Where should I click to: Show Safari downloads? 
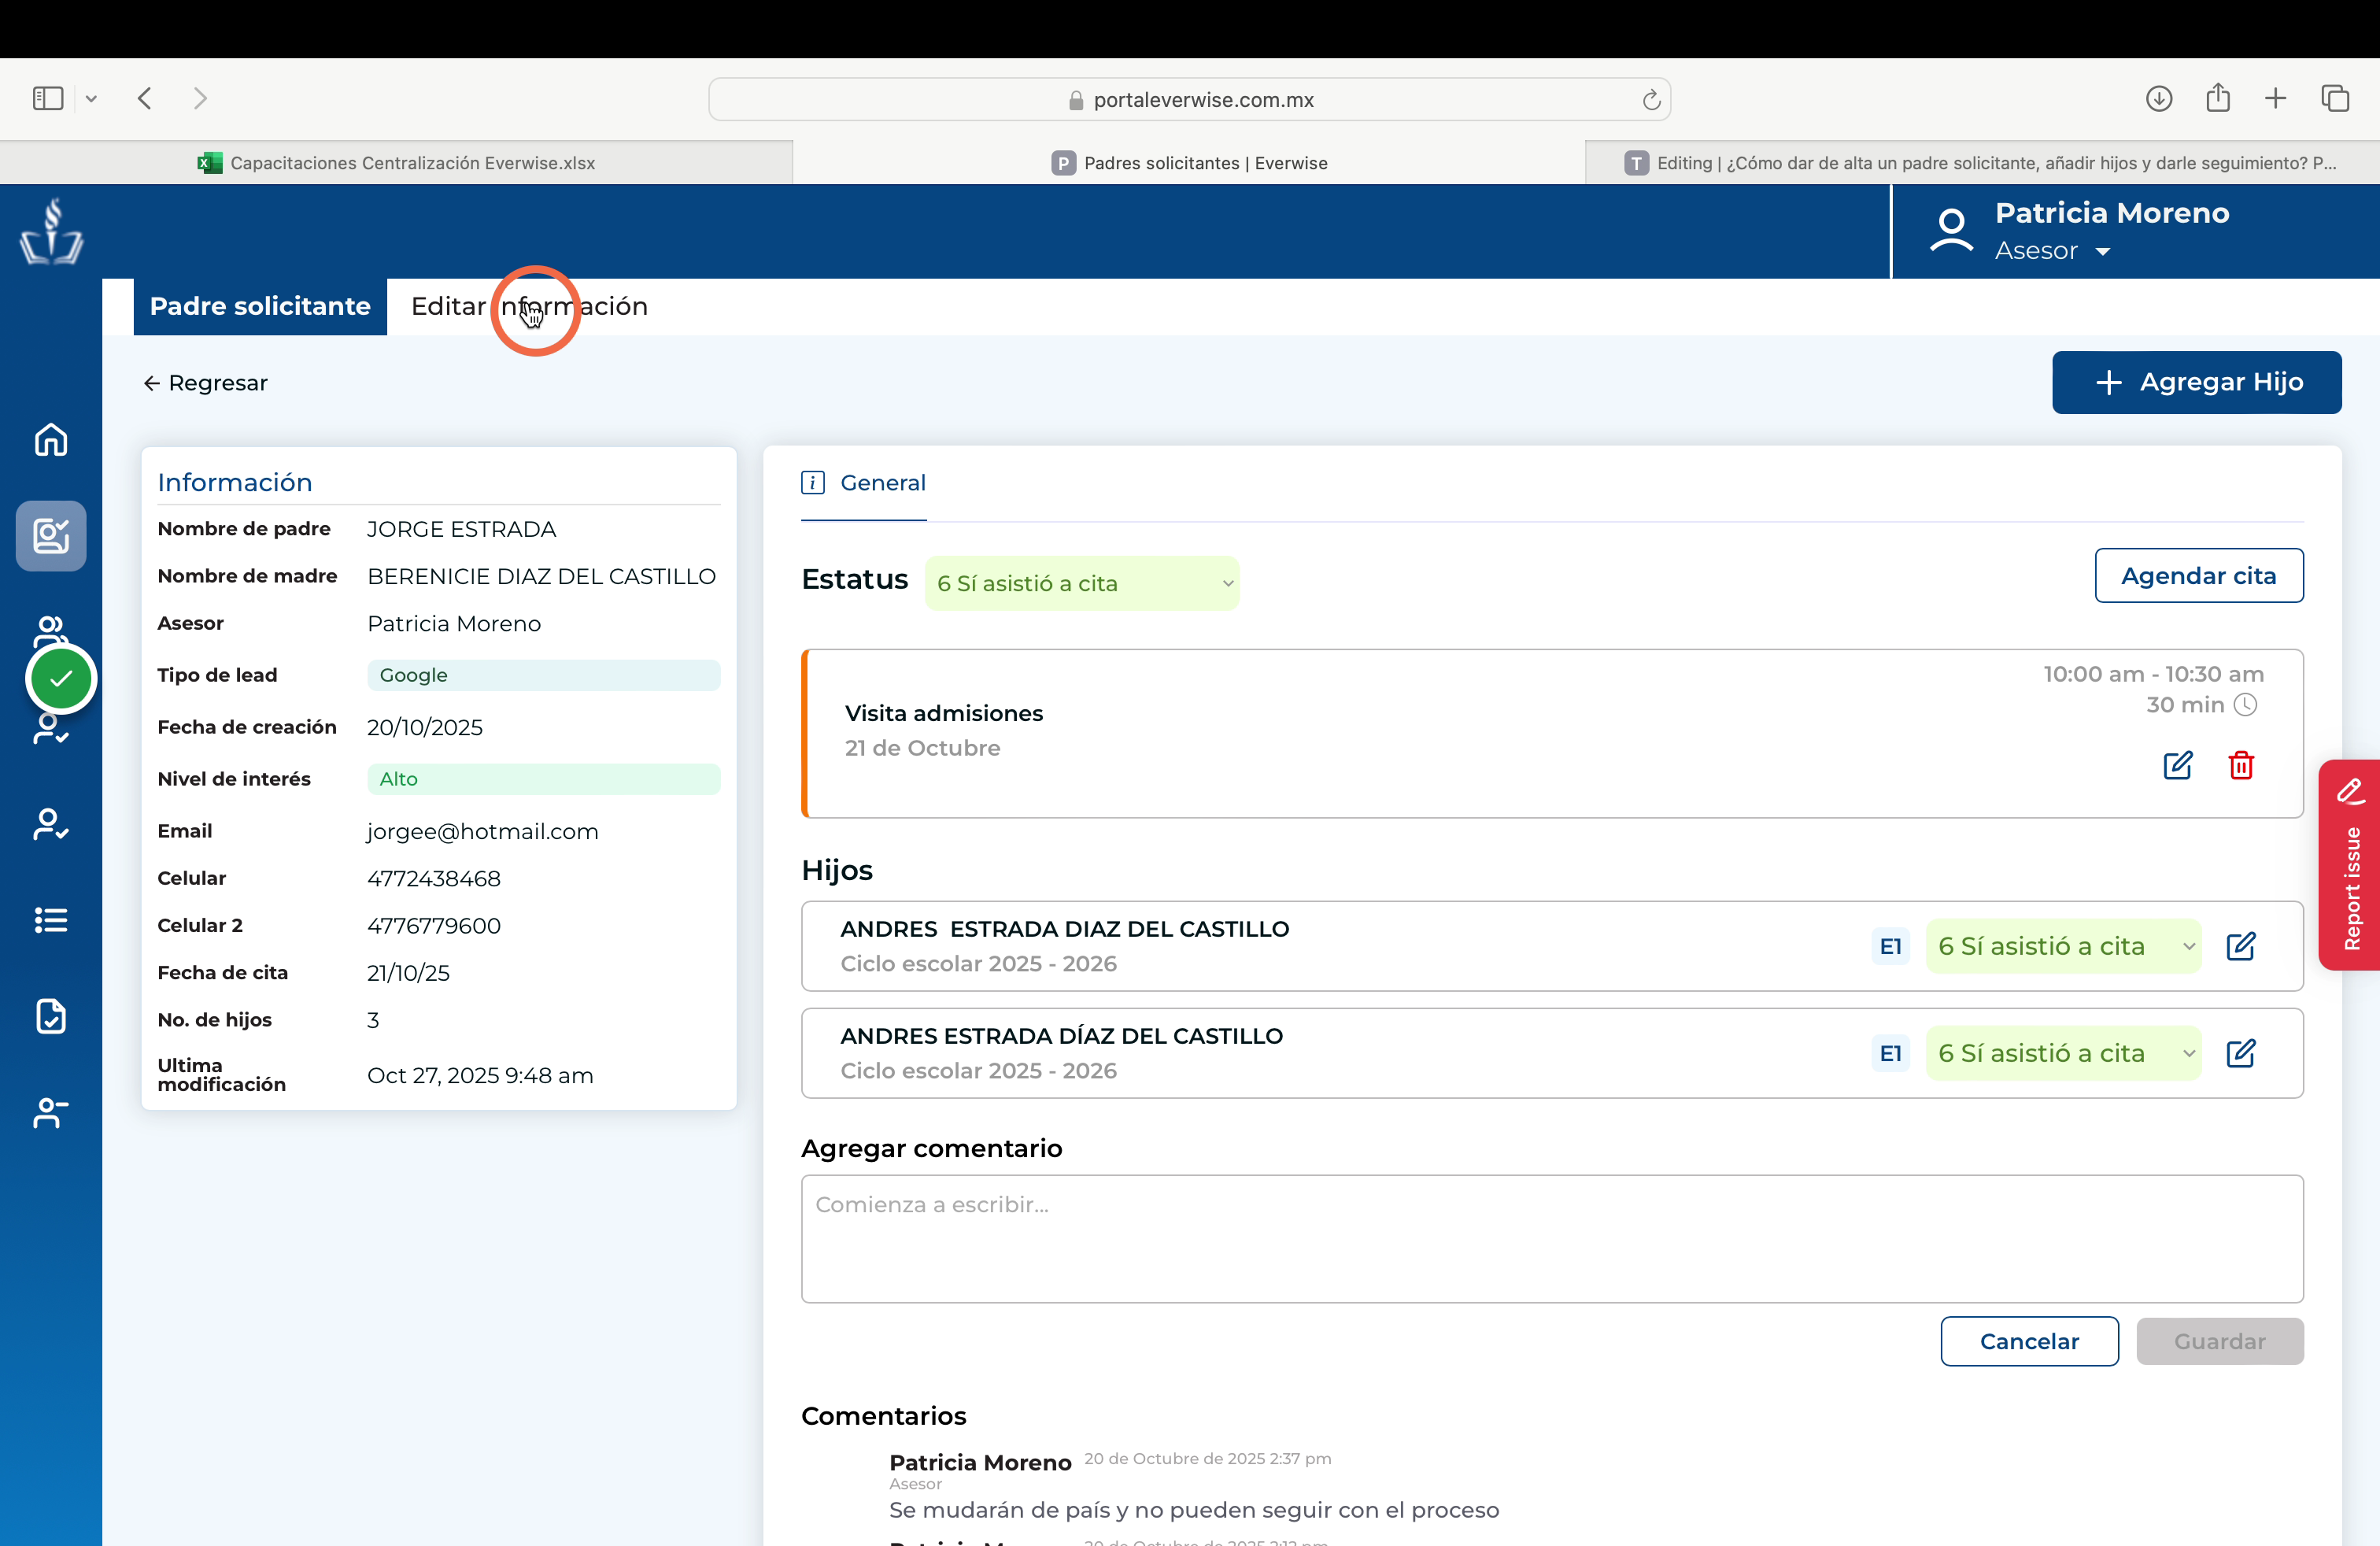coord(2159,98)
